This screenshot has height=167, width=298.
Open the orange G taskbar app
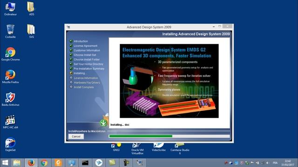tap(58, 163)
